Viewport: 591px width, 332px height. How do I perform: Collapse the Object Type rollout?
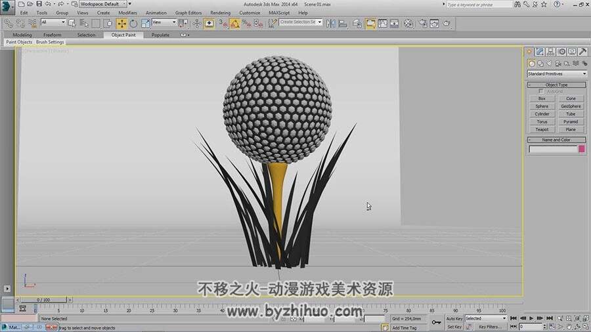coord(556,85)
